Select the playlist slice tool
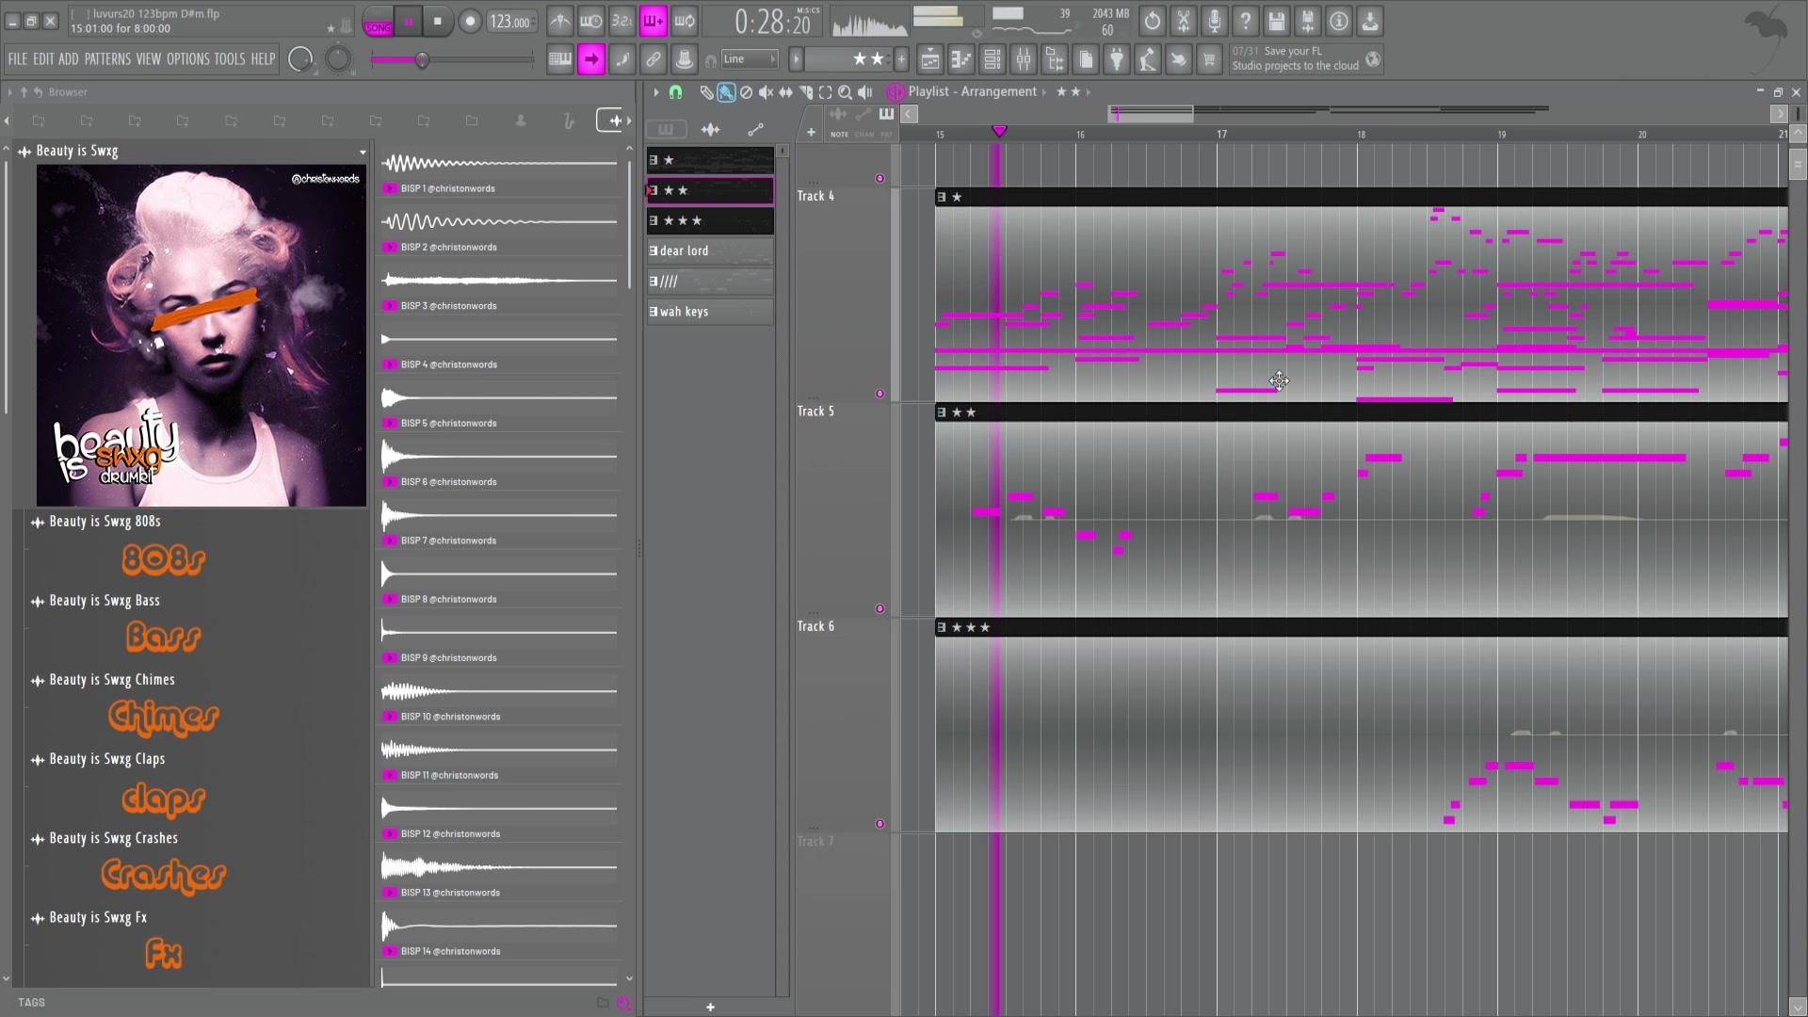This screenshot has height=1017, width=1808. tap(805, 92)
